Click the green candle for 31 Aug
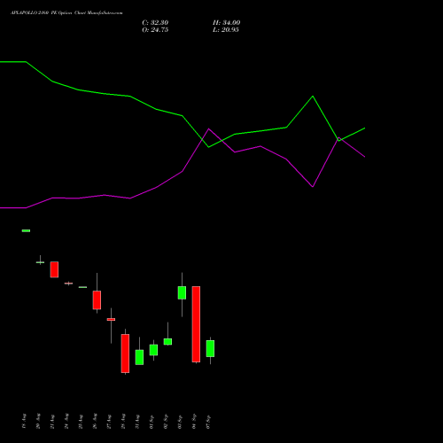The width and height of the screenshot is (443, 443). pyautogui.click(x=139, y=357)
